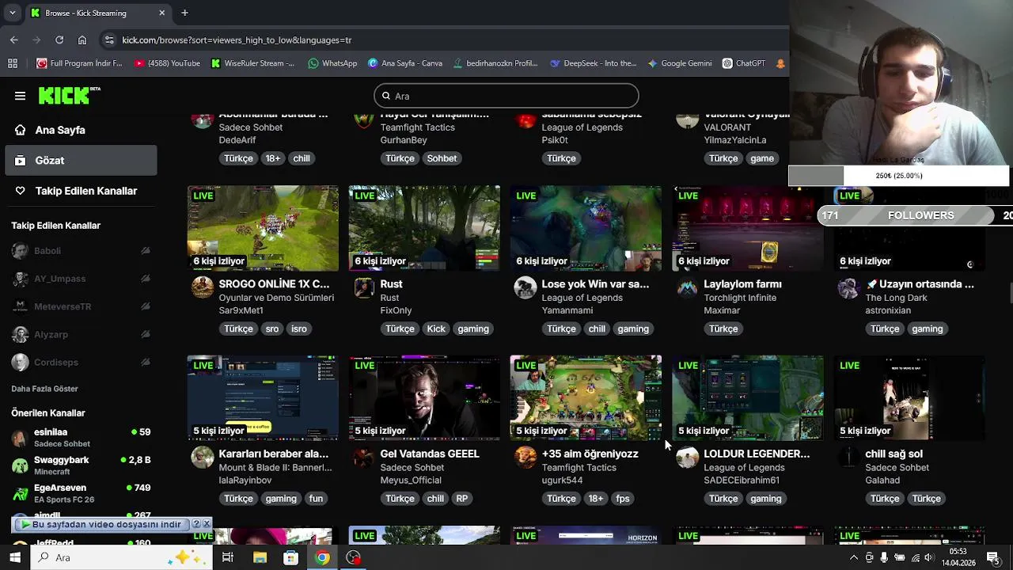Click the Baboli followed channel
Image resolution: width=1013 pixels, height=570 pixels.
81,251
